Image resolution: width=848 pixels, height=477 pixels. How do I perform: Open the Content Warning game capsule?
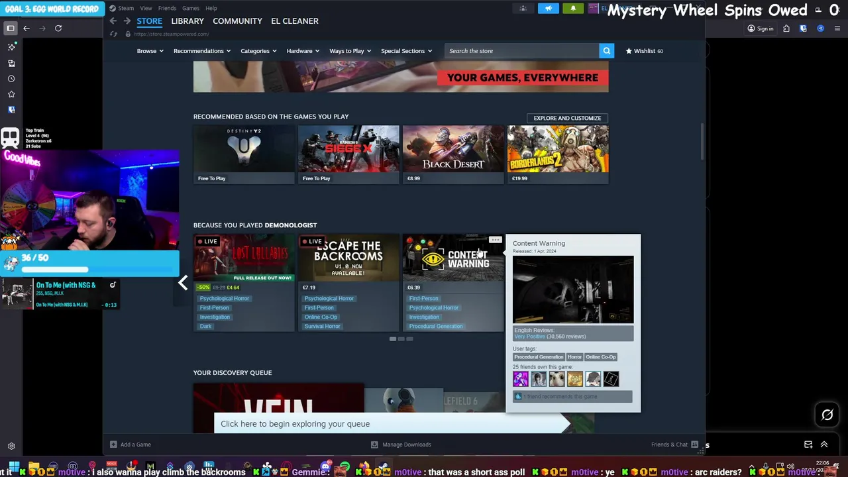(453, 282)
